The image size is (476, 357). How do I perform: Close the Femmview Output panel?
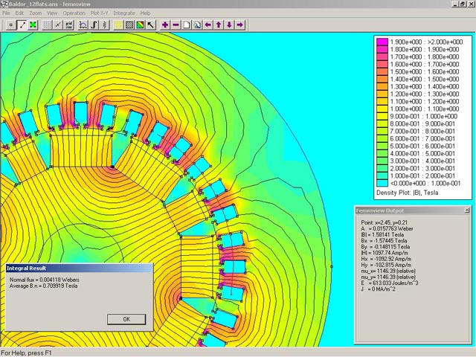coord(467,210)
